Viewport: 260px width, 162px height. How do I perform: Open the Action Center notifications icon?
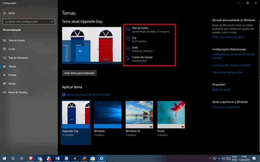pyautogui.click(x=254, y=158)
